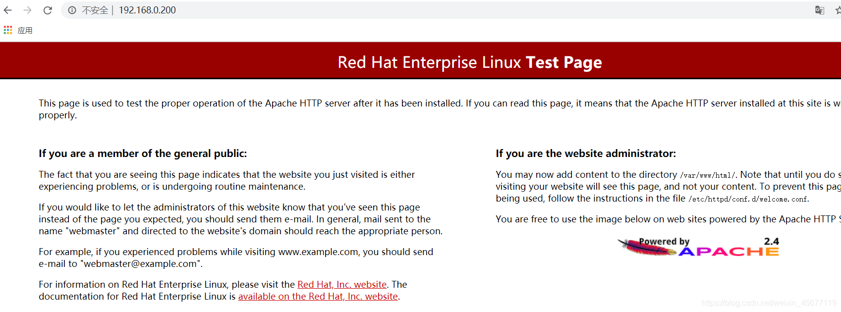
Task: Click the paragraph starting "You are free to use the image"
Action: (x=668, y=219)
